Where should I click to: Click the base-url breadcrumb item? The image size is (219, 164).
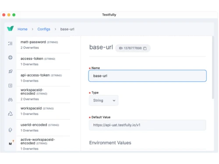(x=67, y=29)
